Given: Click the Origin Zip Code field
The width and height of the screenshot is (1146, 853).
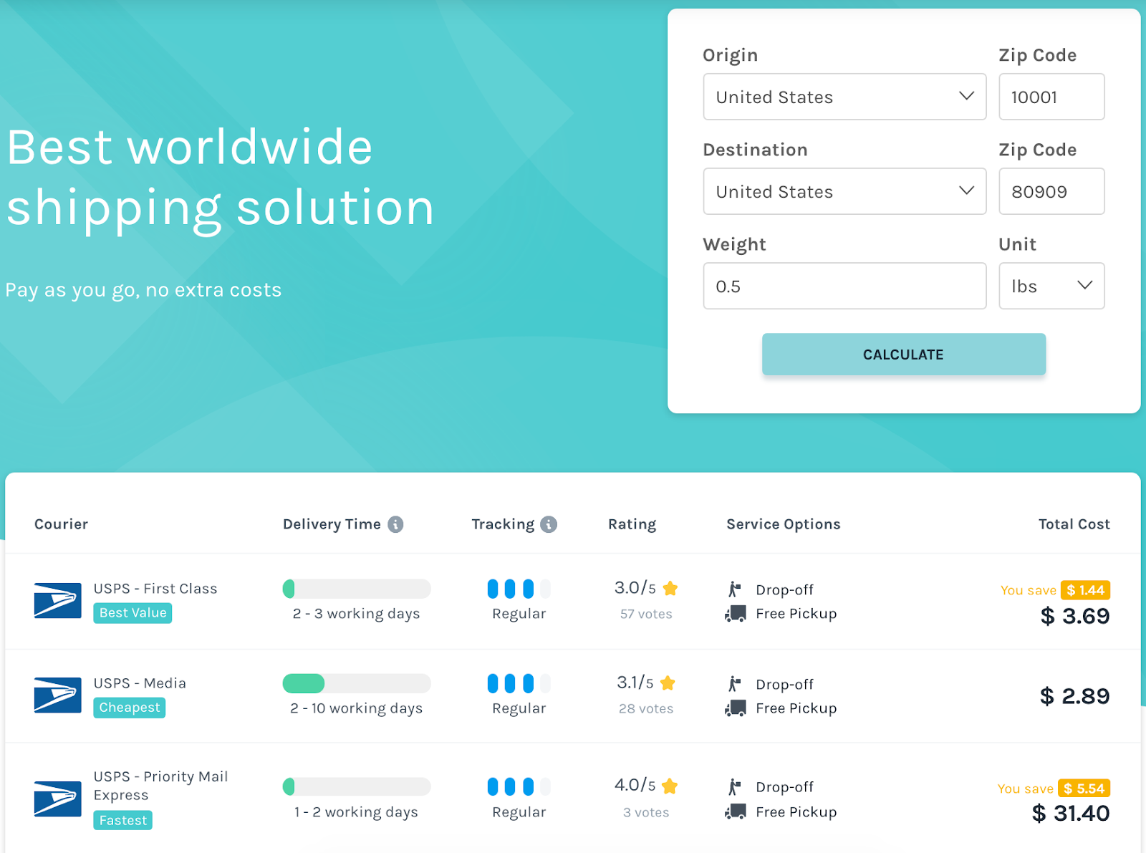Looking at the screenshot, I should (1051, 97).
